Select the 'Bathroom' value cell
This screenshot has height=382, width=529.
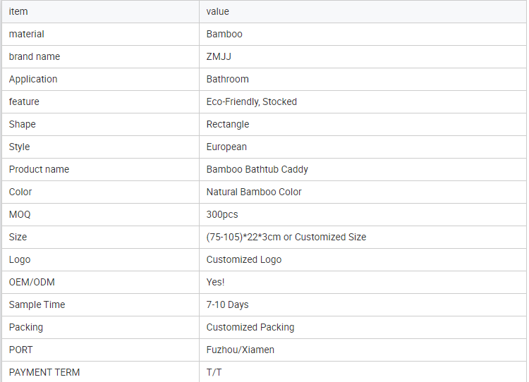[x=227, y=79]
